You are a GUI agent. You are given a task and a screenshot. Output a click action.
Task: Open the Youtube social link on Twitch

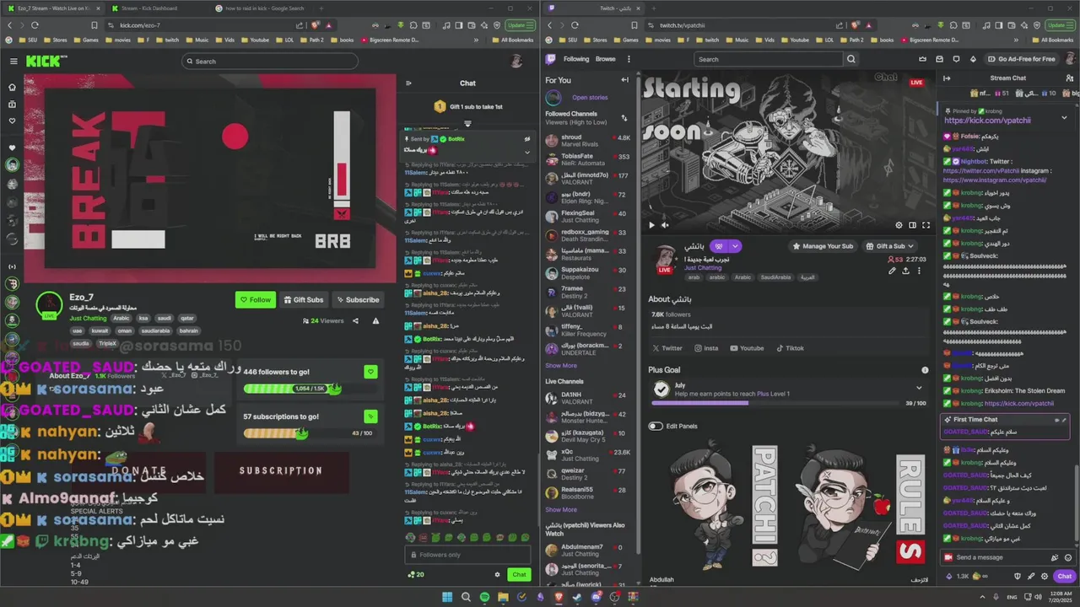click(747, 348)
